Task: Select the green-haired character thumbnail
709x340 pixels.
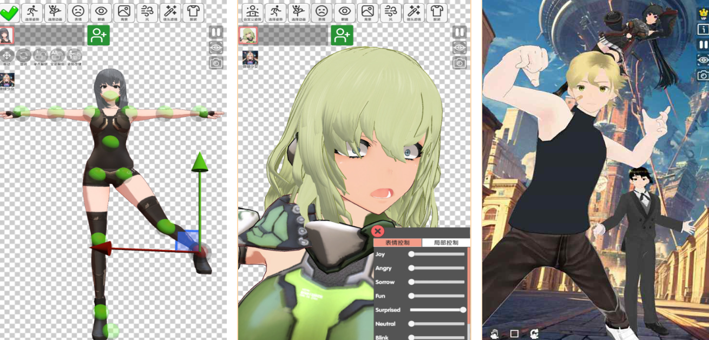Action: [x=248, y=36]
